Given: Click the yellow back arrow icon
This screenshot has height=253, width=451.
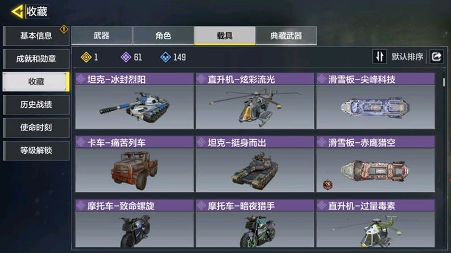Looking at the screenshot, I should tap(17, 11).
